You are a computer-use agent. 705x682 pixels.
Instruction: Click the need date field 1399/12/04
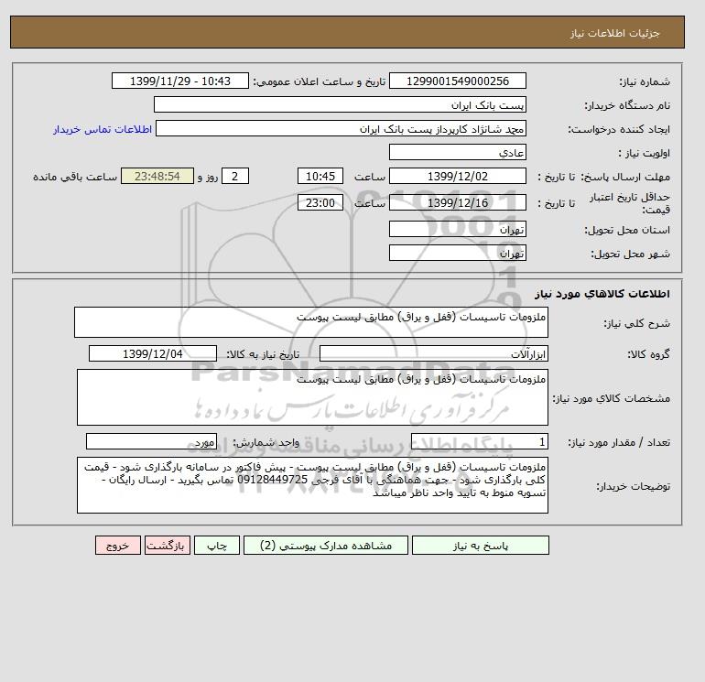(x=153, y=353)
